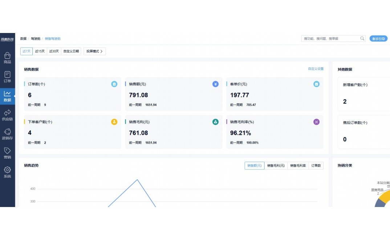Click the search magnifier icon

(x=362, y=38)
